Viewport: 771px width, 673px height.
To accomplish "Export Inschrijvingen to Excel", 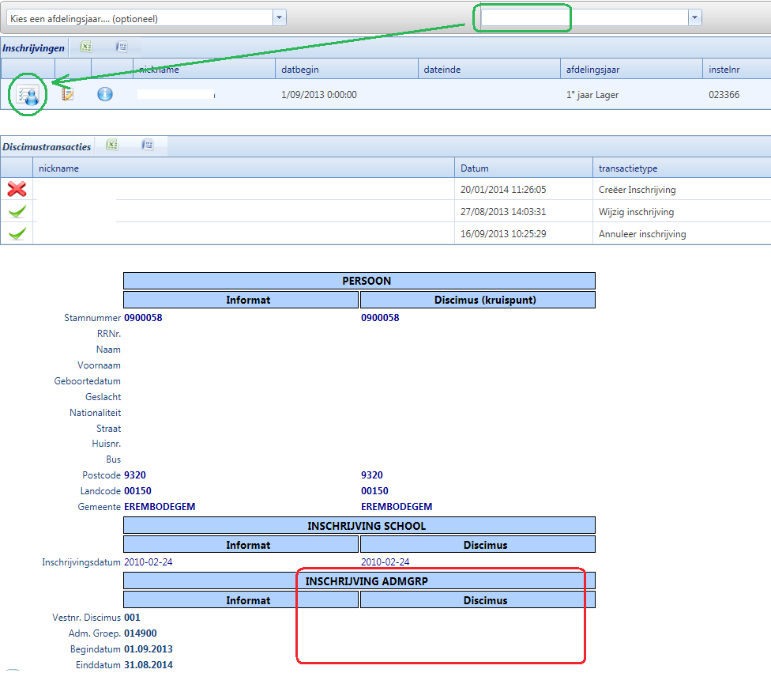I will click(x=86, y=47).
